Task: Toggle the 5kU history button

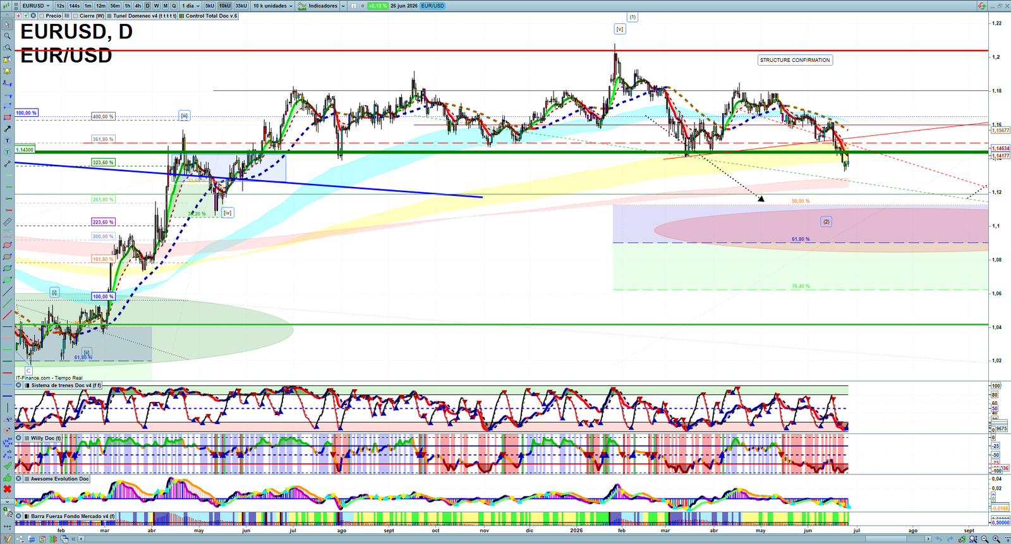Action: pyautogui.click(x=210, y=6)
